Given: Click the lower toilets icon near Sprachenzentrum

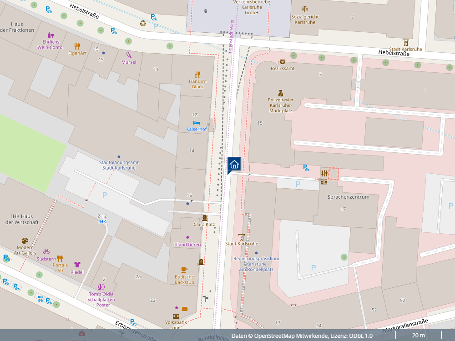Looking at the screenshot, I should tap(324, 182).
